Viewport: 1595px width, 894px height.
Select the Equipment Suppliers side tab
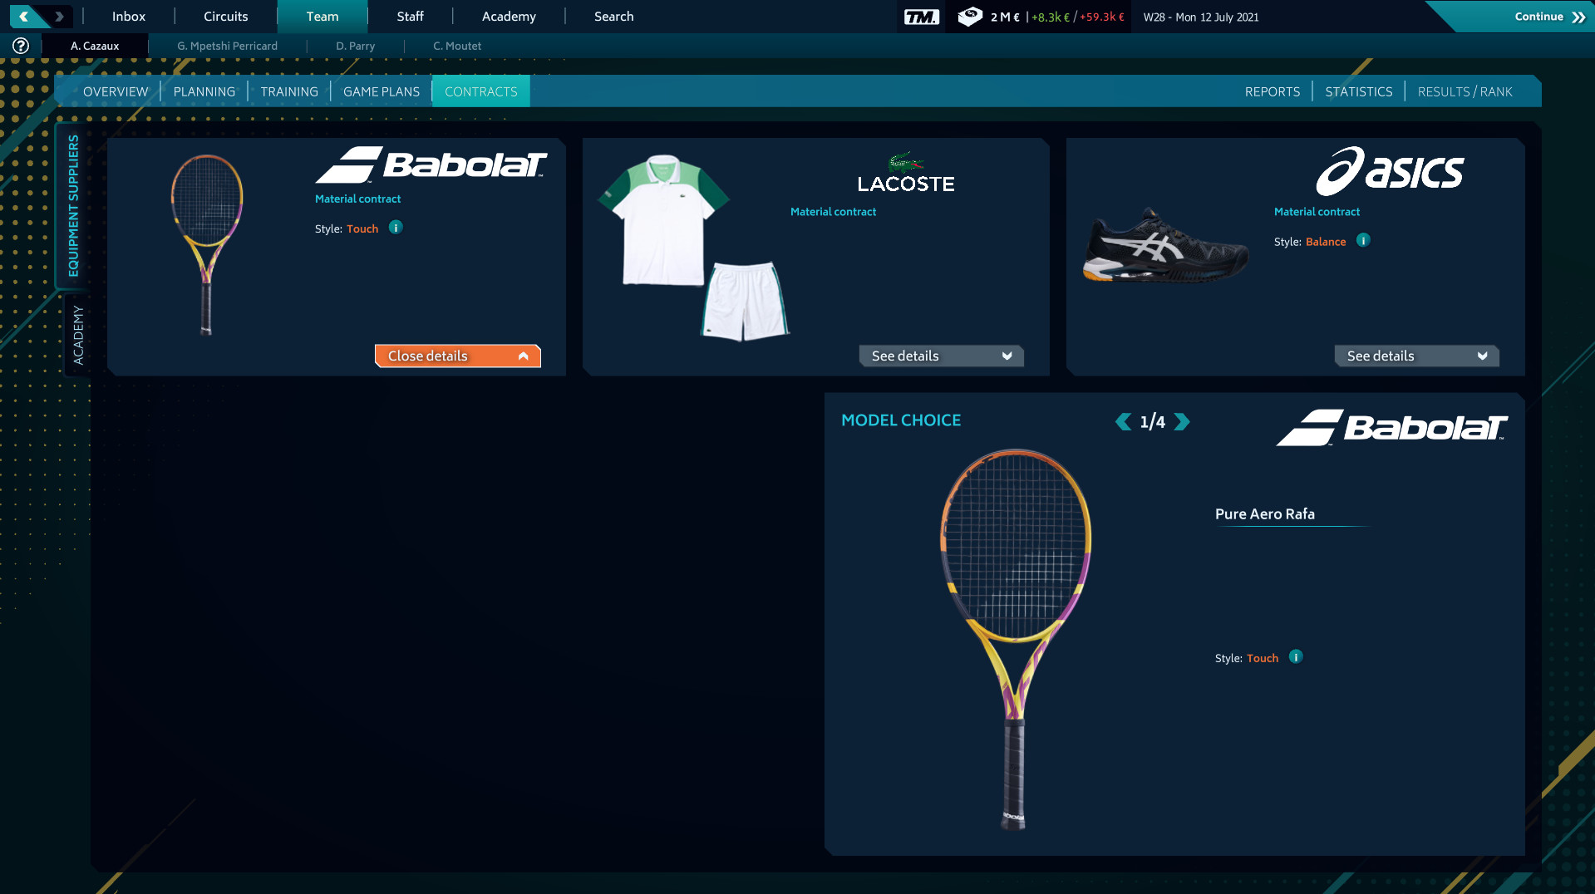pos(75,207)
